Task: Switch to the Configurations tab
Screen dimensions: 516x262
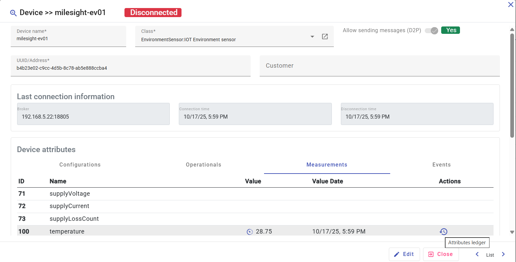Action: [80, 165]
